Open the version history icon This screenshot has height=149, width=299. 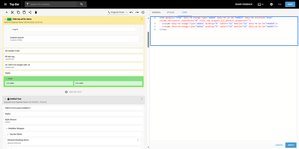[x=143, y=12]
